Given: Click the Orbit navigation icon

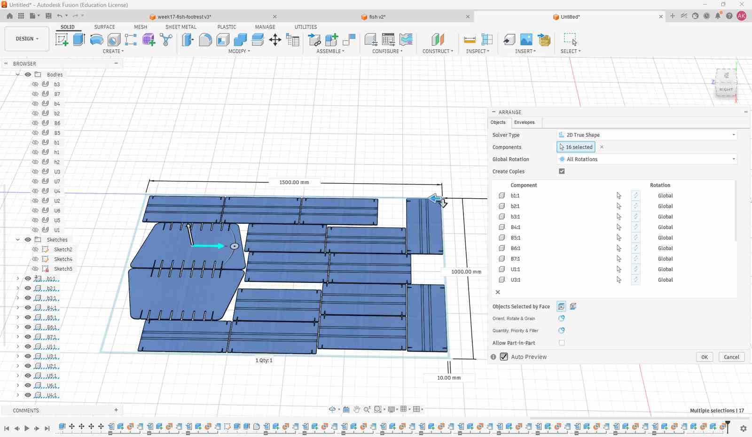Looking at the screenshot, I should [x=332, y=409].
